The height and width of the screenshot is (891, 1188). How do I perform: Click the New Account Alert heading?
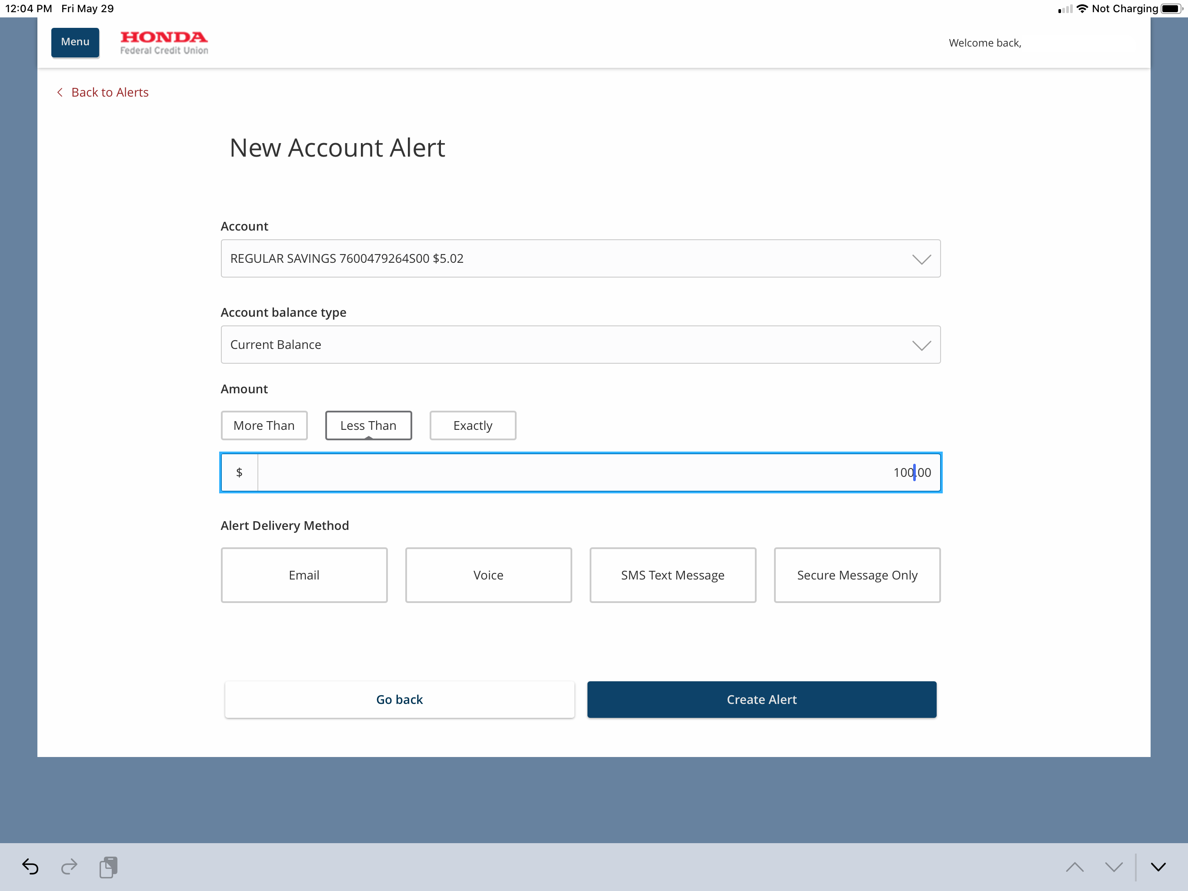(x=337, y=148)
